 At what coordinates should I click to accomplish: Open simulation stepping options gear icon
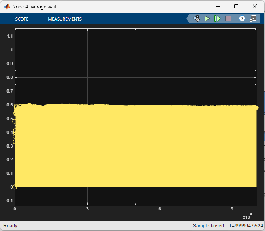coord(197,19)
